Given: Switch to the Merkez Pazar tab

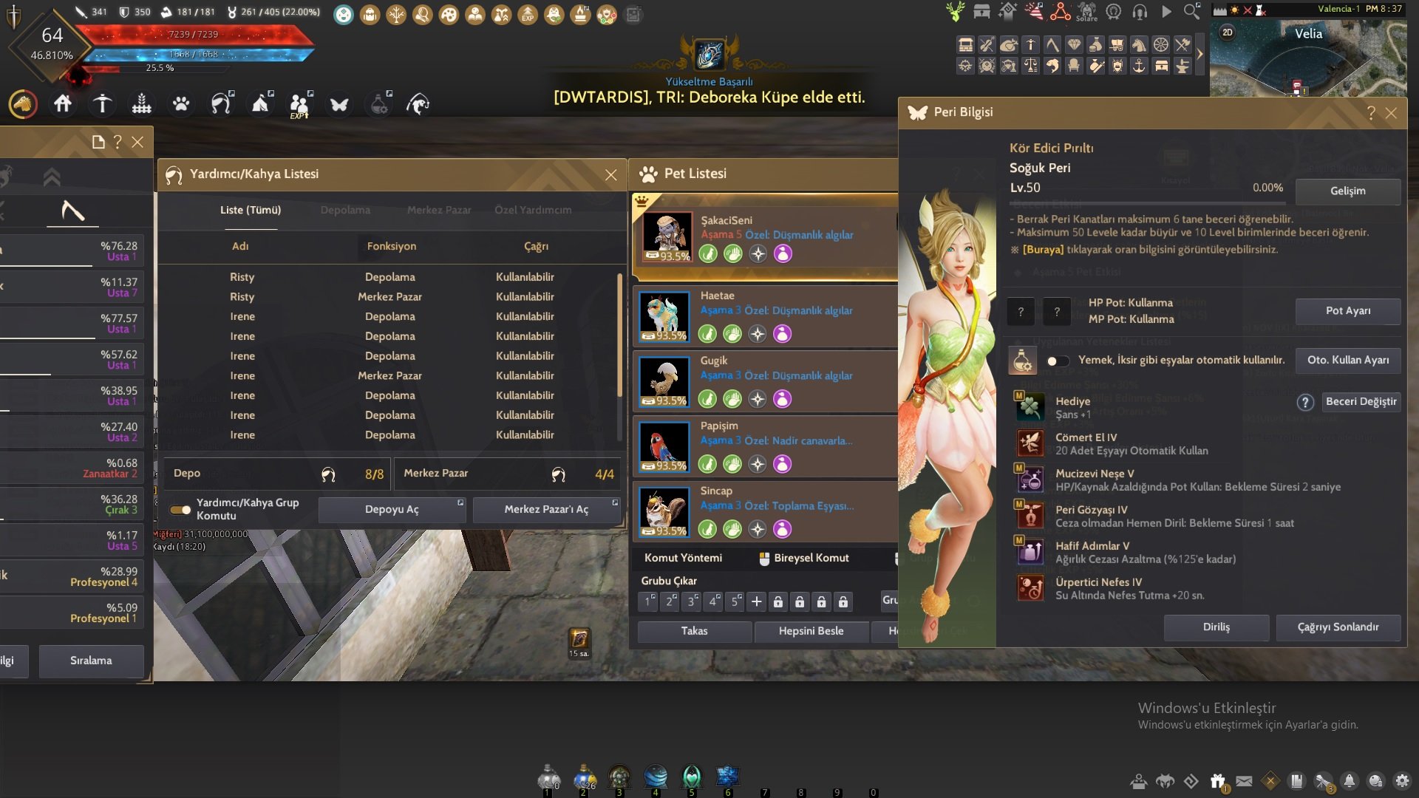Looking at the screenshot, I should tap(438, 210).
